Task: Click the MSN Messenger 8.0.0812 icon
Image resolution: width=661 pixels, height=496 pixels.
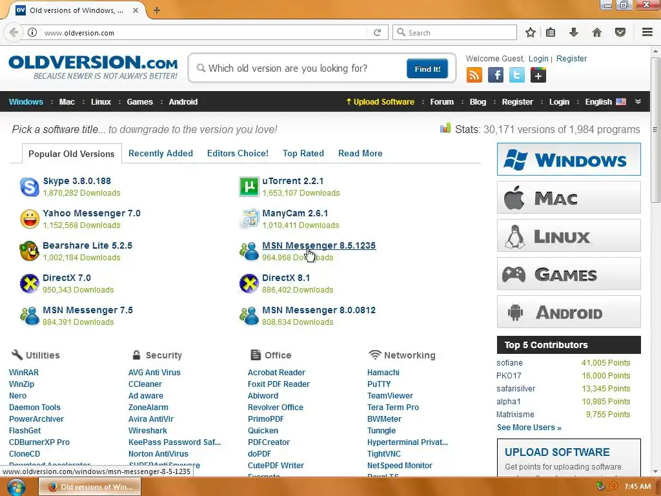Action: click(x=249, y=315)
